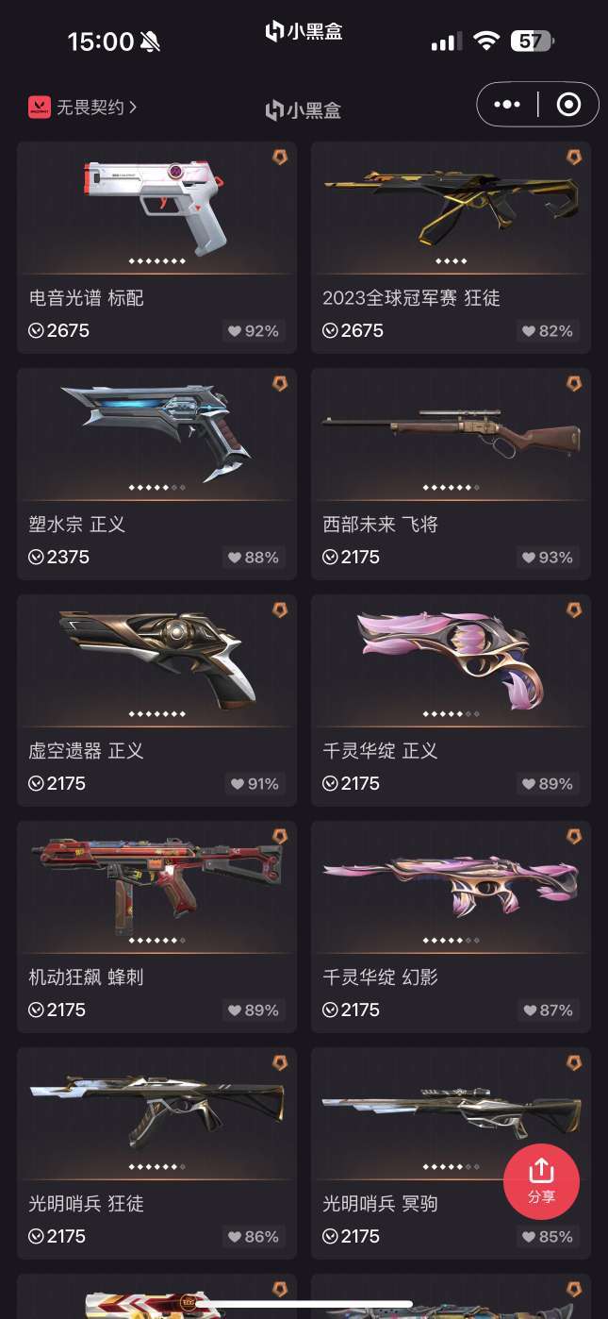The height and width of the screenshot is (1319, 608).
Task: Select variant dots under 光明哨兵 狂徒 image
Action: click(x=156, y=1167)
